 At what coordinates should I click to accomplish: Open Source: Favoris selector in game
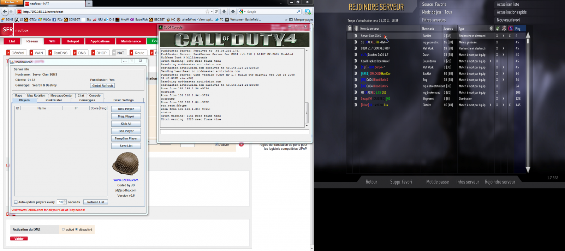(x=434, y=4)
